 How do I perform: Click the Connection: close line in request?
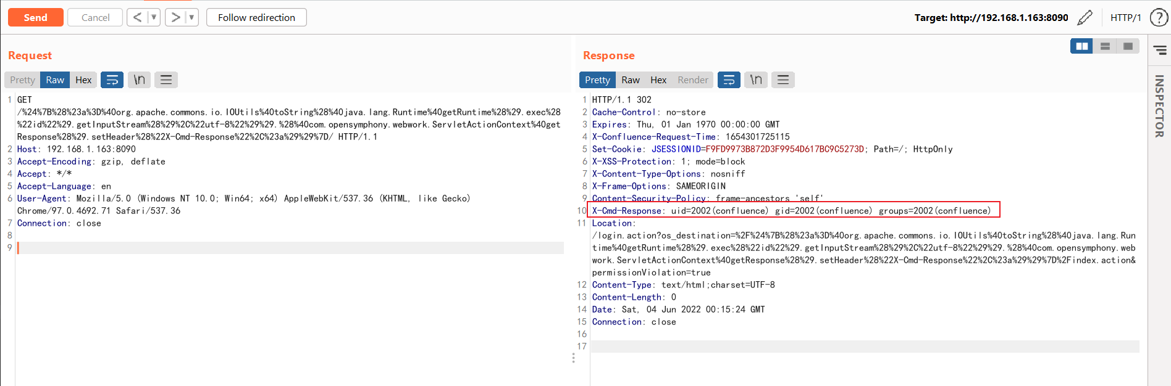[59, 223]
